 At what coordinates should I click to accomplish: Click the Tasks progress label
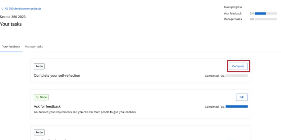[x=233, y=7]
